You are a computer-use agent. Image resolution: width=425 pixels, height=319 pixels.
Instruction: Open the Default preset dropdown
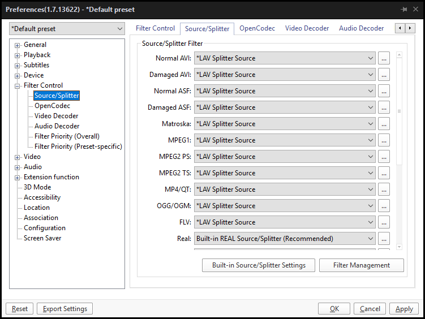point(67,29)
